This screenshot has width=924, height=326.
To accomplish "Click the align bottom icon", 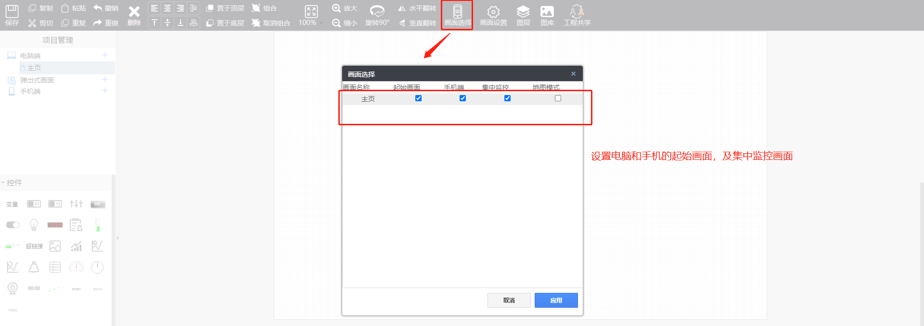I will 180,23.
